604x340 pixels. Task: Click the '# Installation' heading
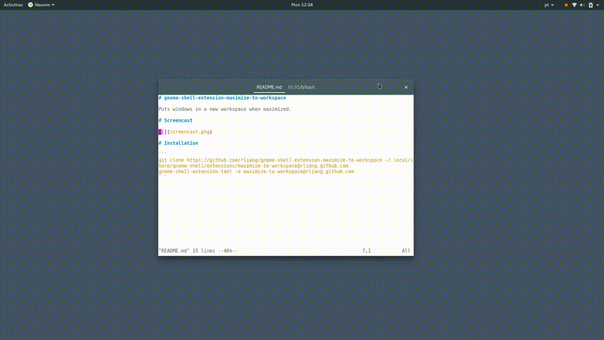pyautogui.click(x=178, y=143)
